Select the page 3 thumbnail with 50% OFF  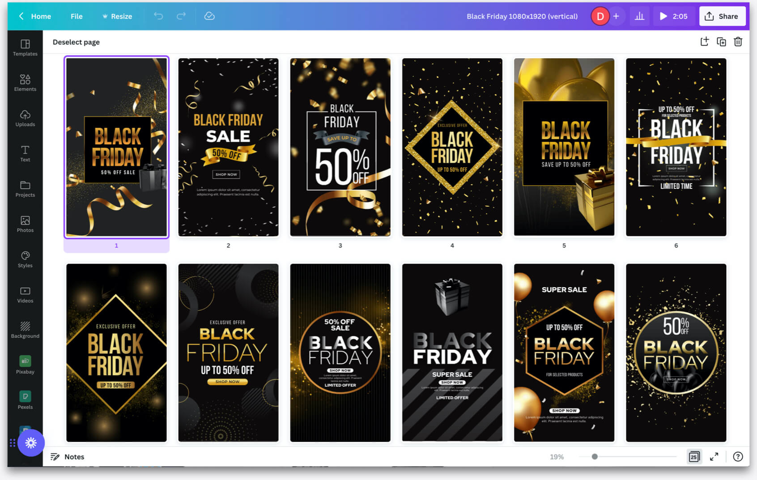click(340, 147)
